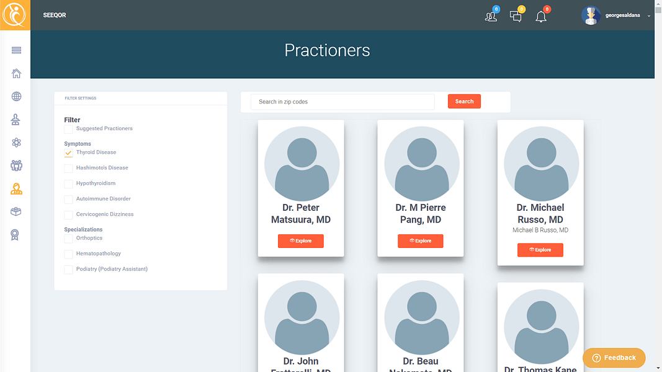The image size is (662, 372).
Task: Focus the Search in zip codes field
Action: click(342, 102)
